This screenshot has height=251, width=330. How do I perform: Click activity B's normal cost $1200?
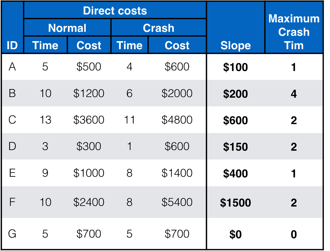click(89, 93)
